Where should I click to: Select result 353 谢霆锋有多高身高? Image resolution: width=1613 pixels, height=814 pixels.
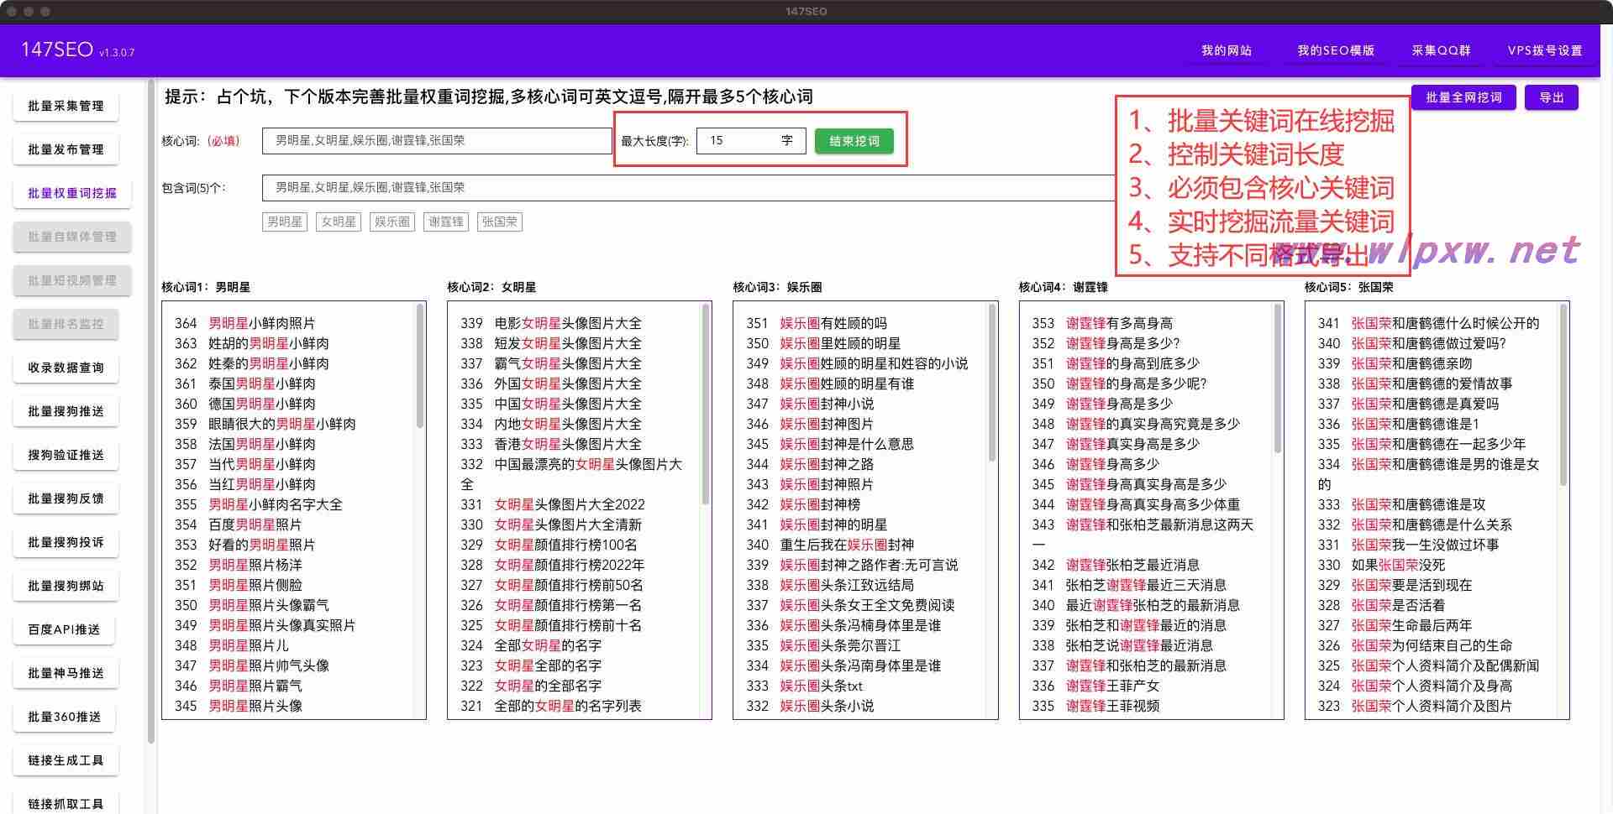[1102, 323]
